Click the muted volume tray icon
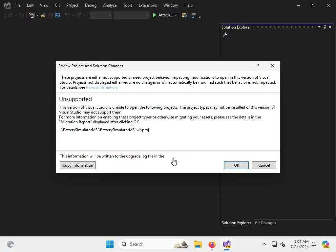336x252 pixels. point(283,244)
